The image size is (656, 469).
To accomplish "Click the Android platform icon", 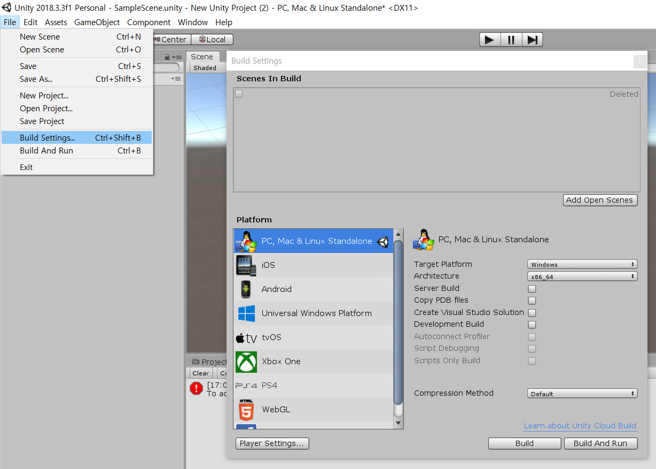I will pyautogui.click(x=246, y=289).
